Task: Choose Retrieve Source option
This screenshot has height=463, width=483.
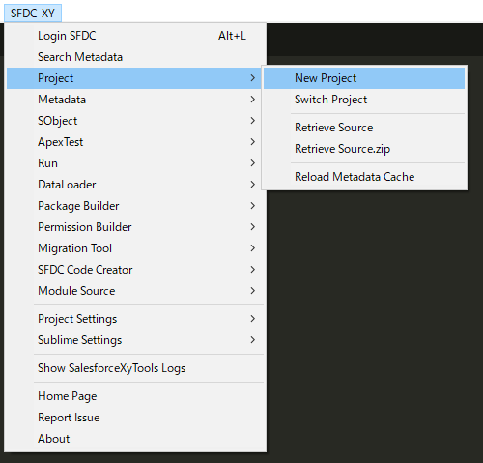Action: 364,128
